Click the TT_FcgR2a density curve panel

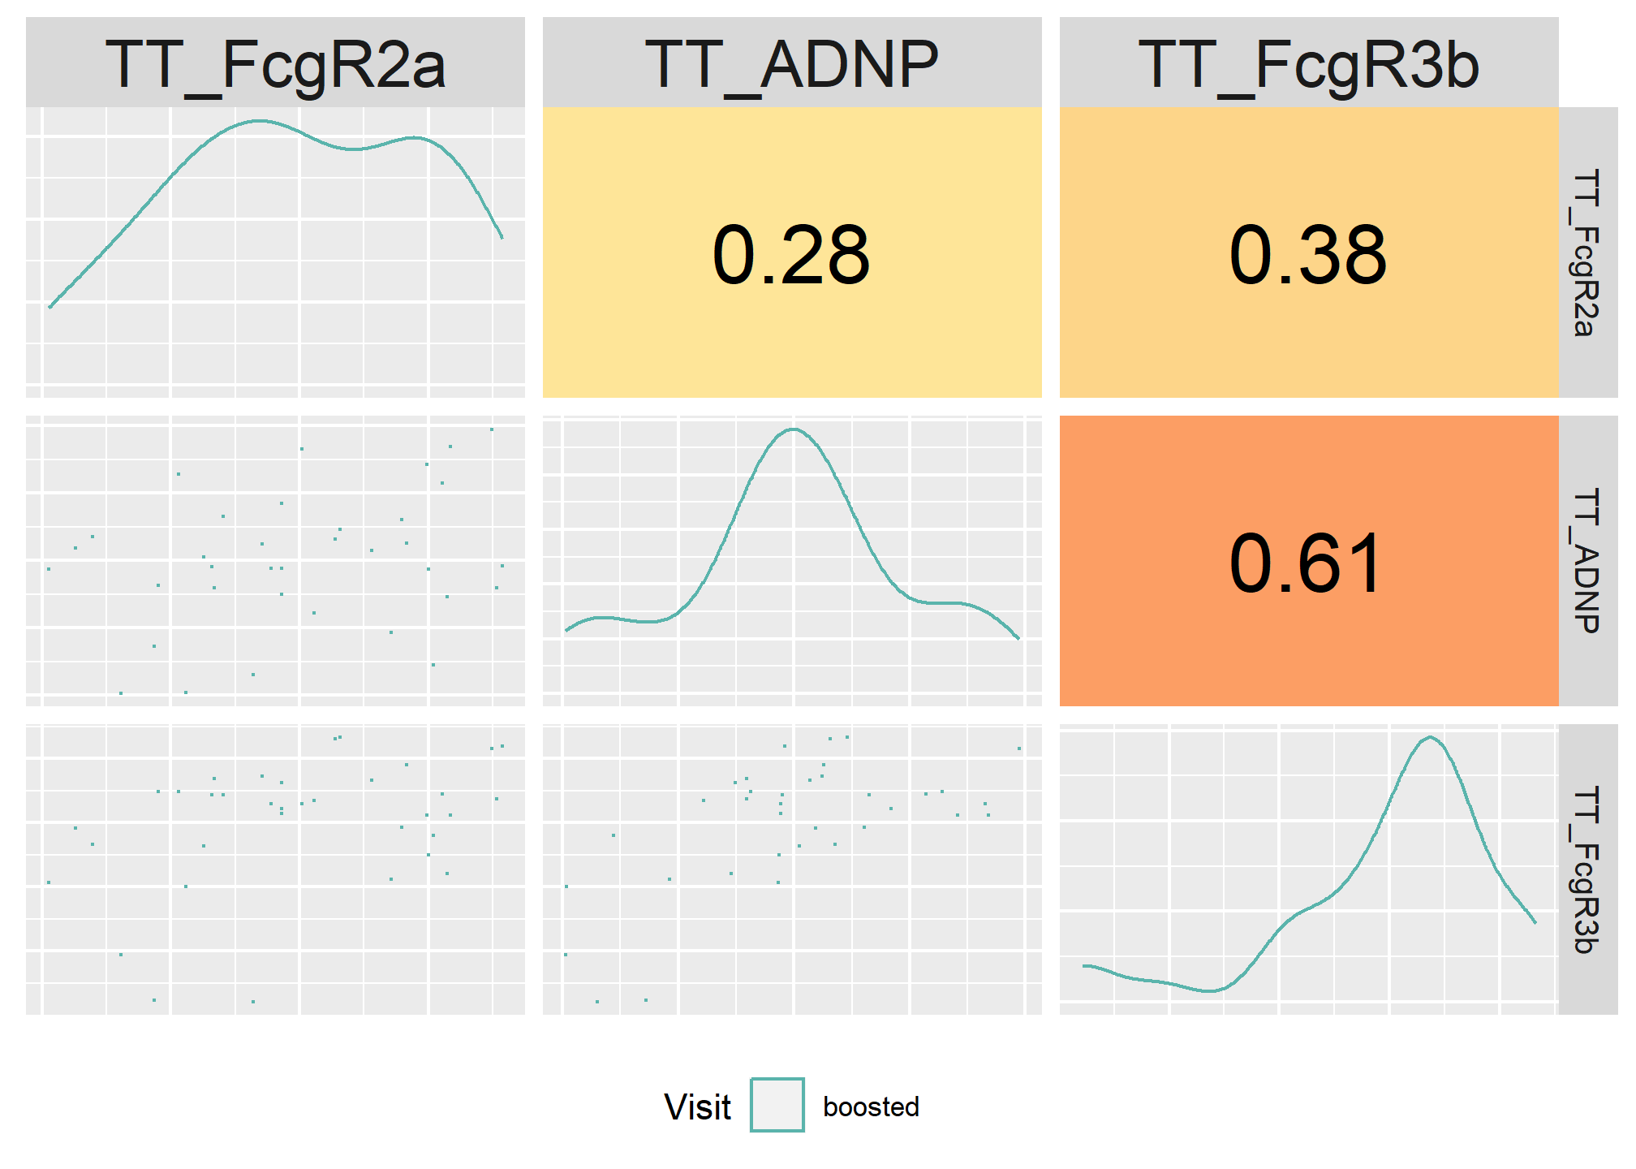(x=275, y=252)
